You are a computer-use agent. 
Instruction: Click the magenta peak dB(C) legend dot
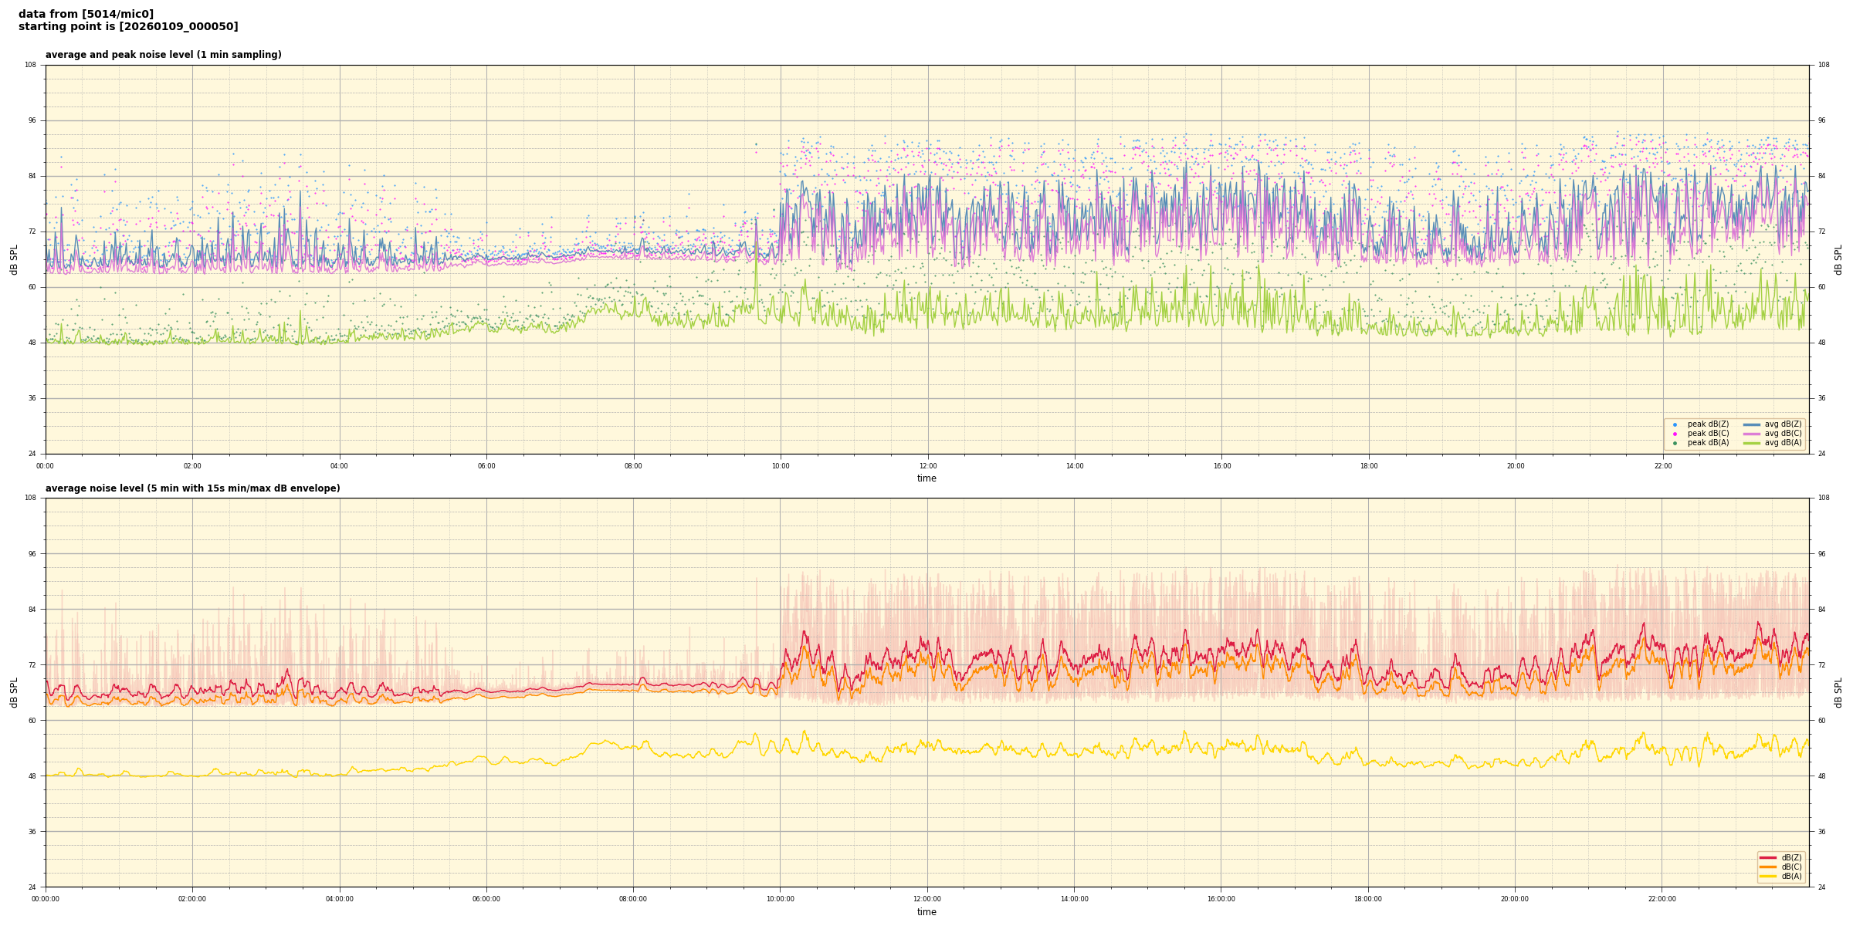[1675, 434]
